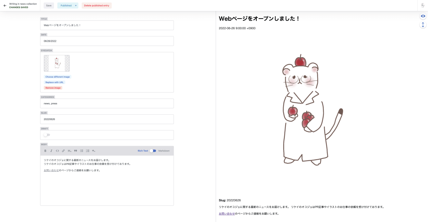
Task: Enable the Draft toggle
Action: click(x=46, y=135)
